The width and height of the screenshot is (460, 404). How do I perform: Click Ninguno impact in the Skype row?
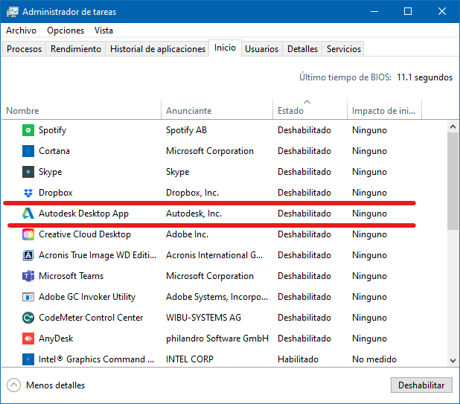tap(370, 172)
